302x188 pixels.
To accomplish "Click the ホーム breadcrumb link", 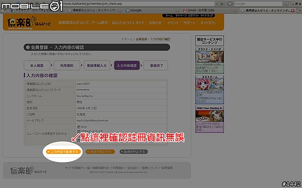I will click(128, 39).
